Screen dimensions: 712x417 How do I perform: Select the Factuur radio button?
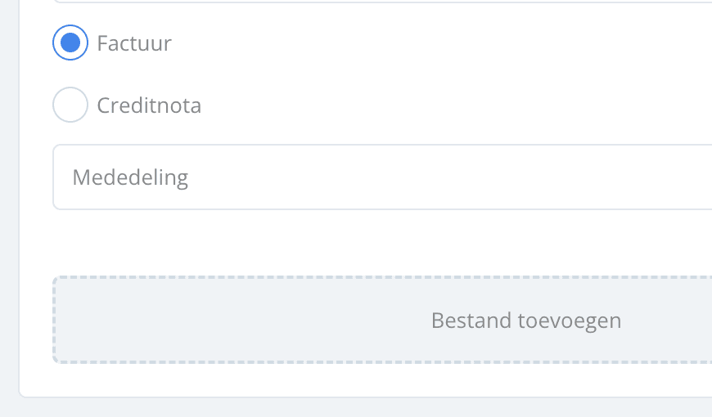click(70, 43)
